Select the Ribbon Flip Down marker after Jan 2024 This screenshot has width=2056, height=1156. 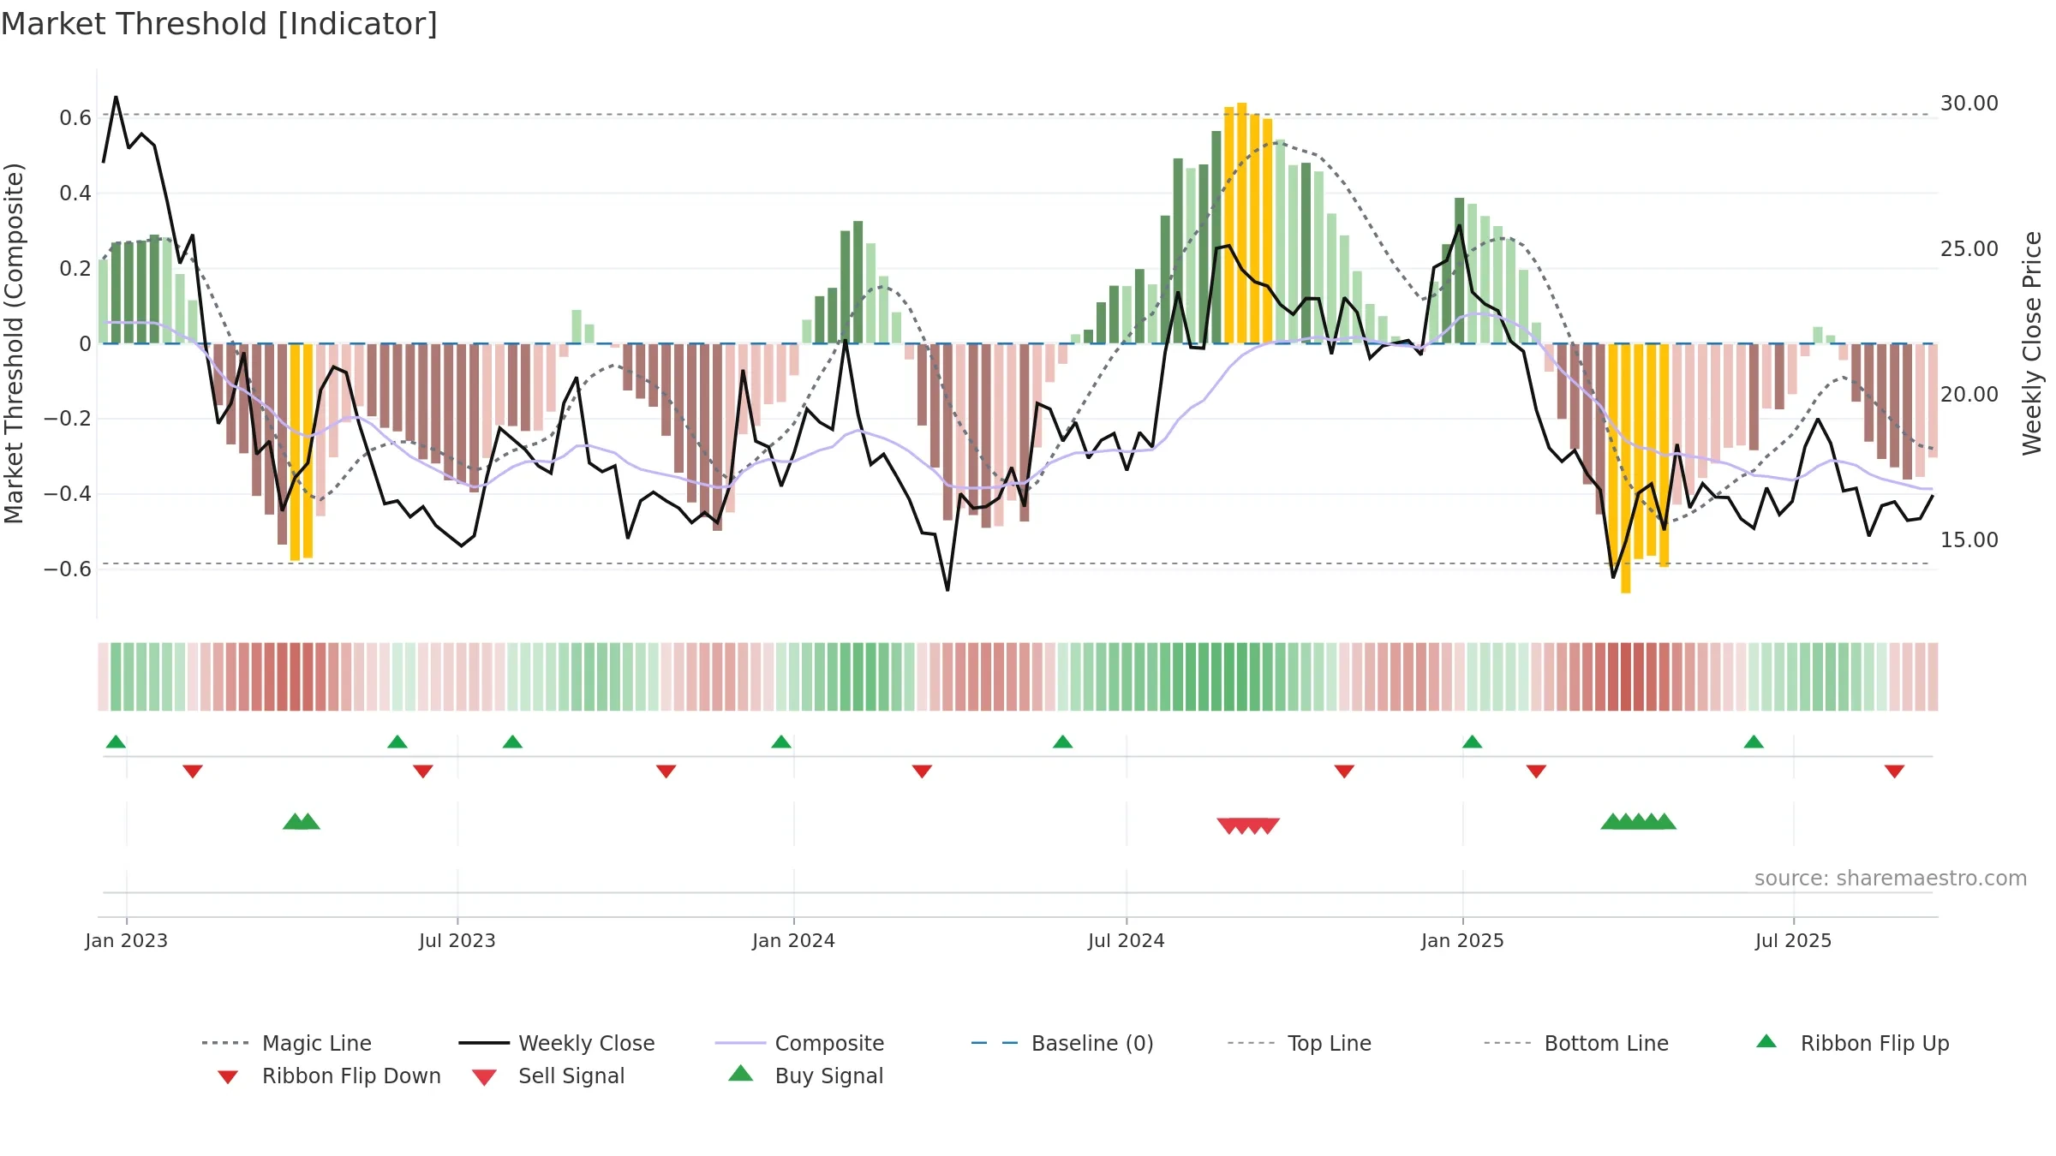[x=922, y=772]
